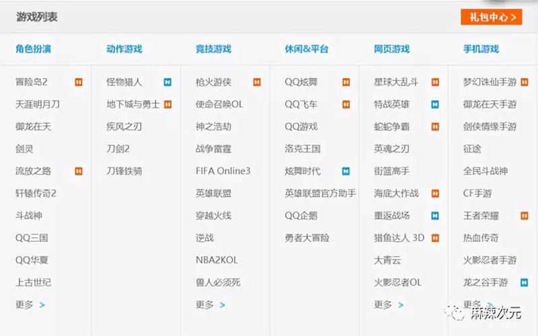The image size is (538, 336).
Task: Select the 休闲&平台 category header
Action: pyautogui.click(x=307, y=49)
